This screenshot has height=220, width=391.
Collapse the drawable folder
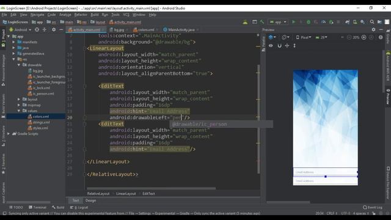tap(19, 65)
